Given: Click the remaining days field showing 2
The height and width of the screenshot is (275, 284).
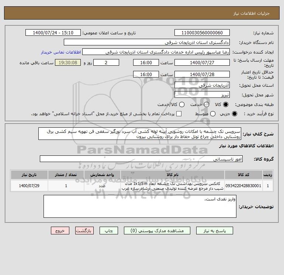Looking at the screenshot, I should [106, 62].
